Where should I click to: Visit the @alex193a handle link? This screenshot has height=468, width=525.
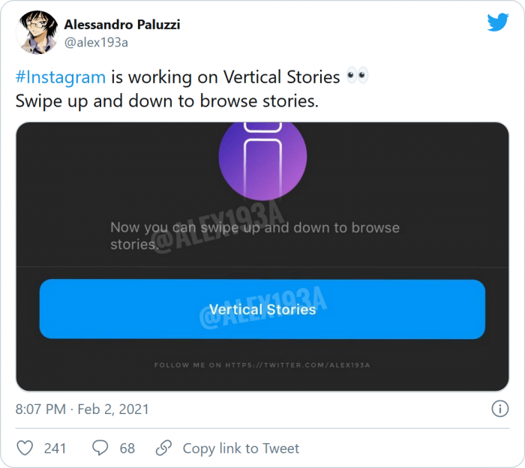point(96,42)
